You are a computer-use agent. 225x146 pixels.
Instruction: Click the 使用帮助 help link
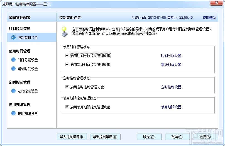pos(209,18)
